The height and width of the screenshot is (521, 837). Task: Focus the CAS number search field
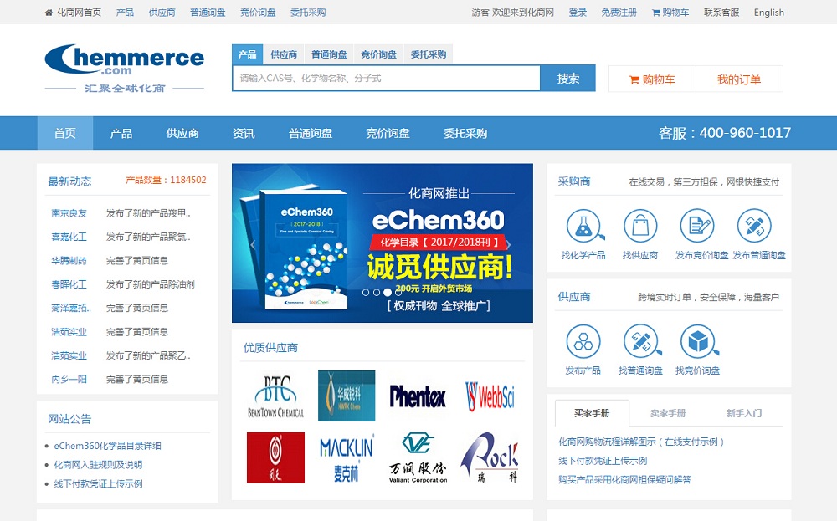point(386,79)
